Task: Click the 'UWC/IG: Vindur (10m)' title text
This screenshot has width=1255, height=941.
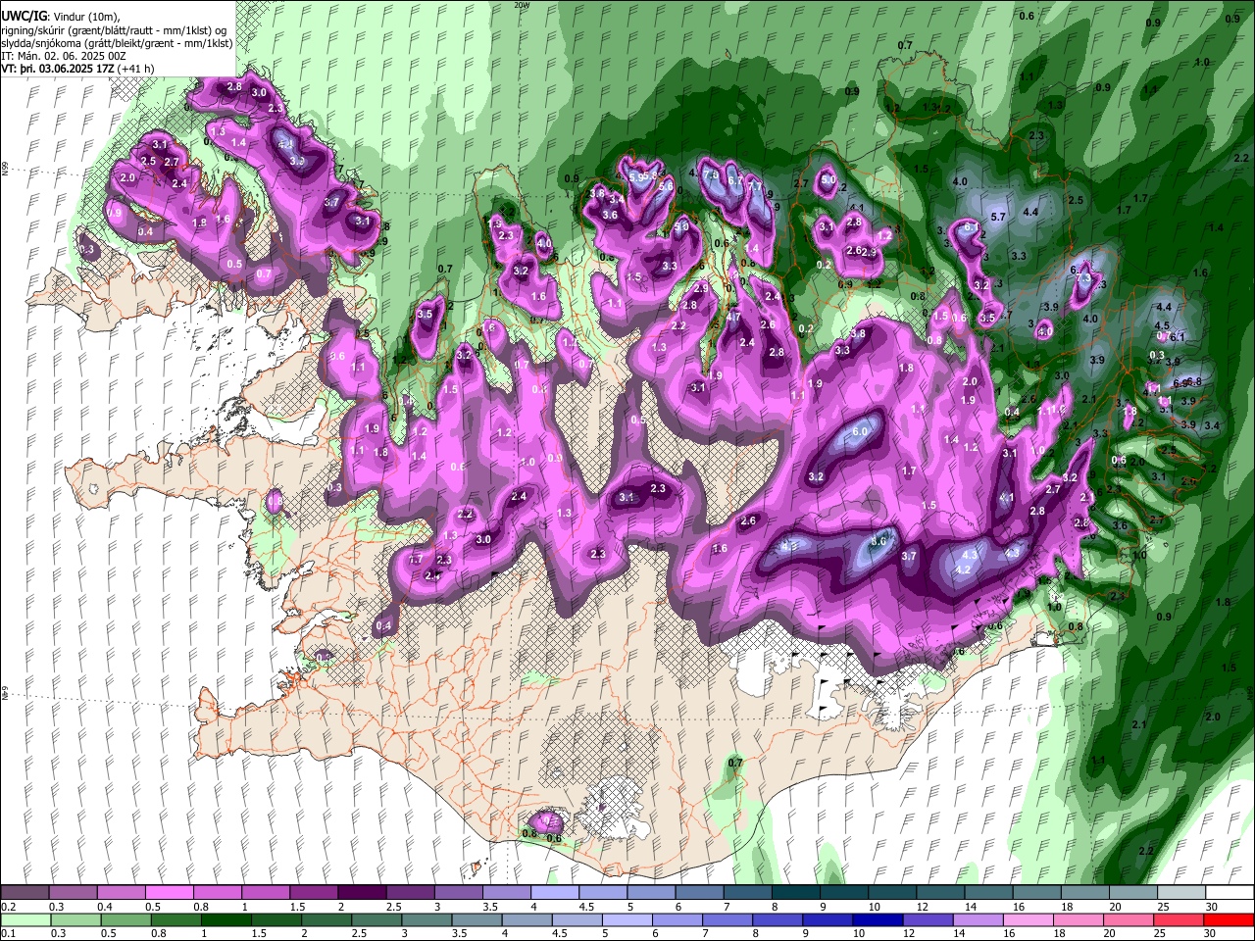Action: coord(60,17)
